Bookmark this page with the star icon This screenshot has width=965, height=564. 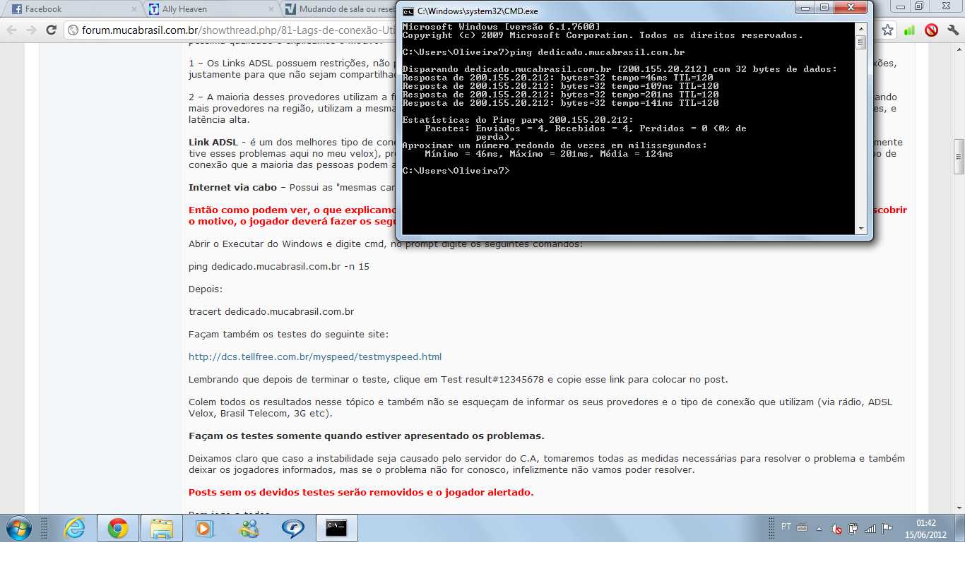pyautogui.click(x=888, y=30)
